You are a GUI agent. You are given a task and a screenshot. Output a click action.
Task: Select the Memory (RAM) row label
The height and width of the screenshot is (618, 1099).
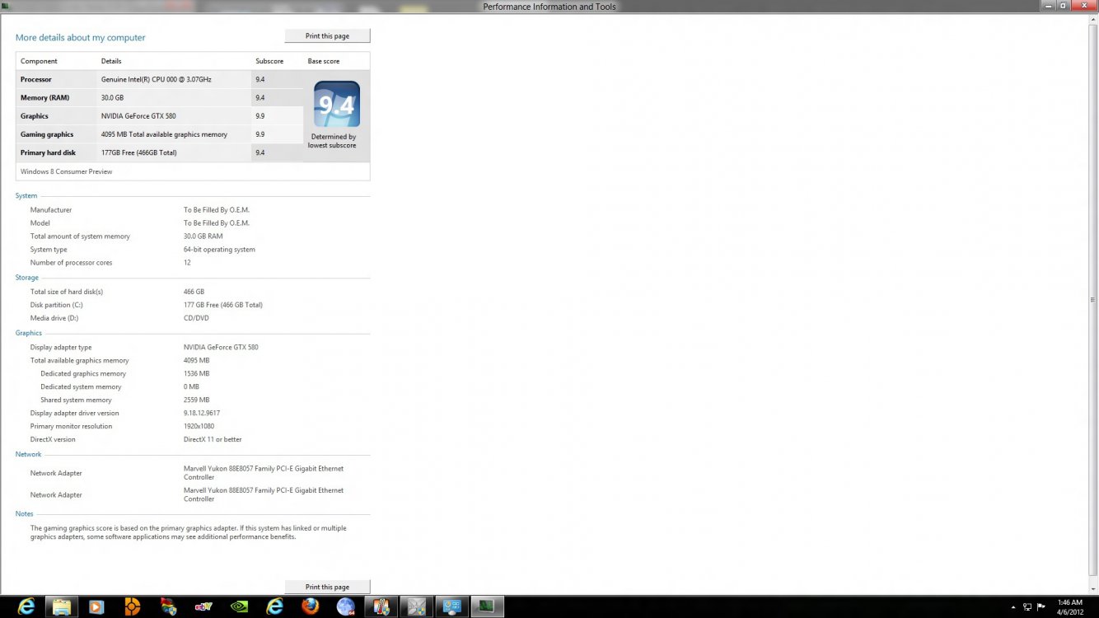click(44, 97)
